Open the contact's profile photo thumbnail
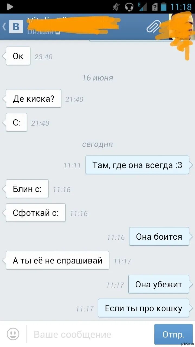This screenshot has width=195, height=347. (182, 27)
